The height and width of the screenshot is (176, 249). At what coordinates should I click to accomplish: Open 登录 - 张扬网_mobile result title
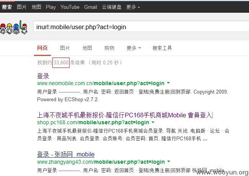[66, 155]
